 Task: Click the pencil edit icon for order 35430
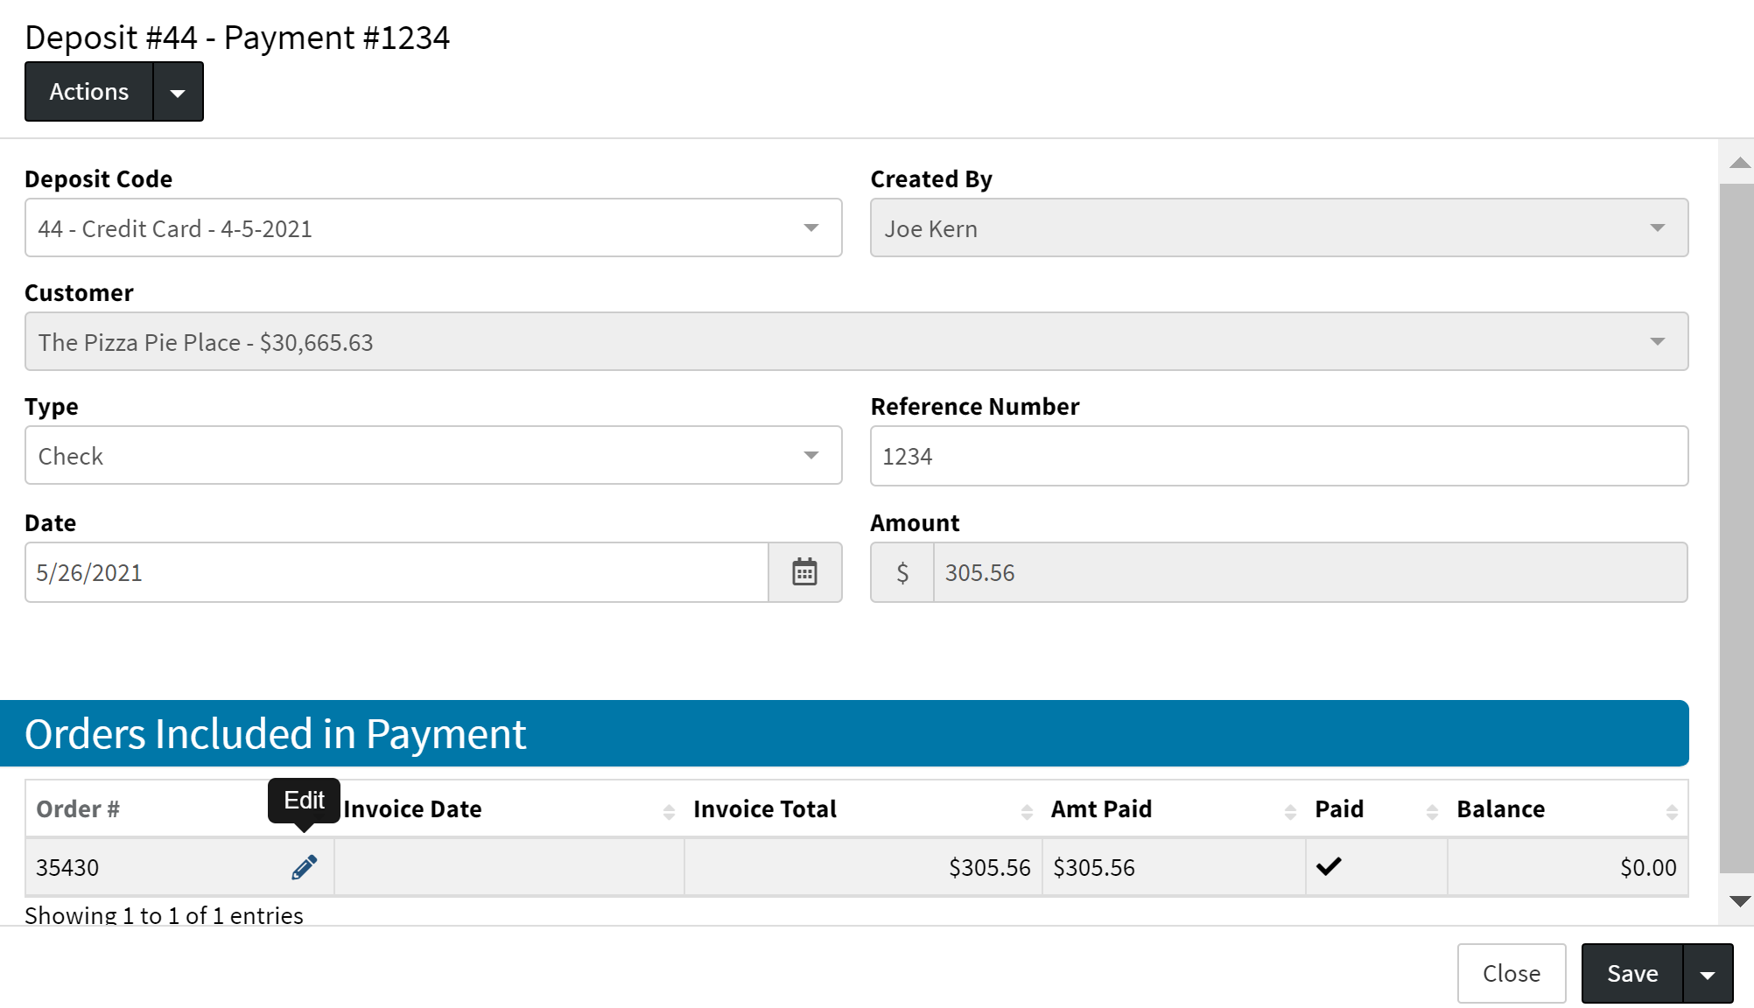304,867
